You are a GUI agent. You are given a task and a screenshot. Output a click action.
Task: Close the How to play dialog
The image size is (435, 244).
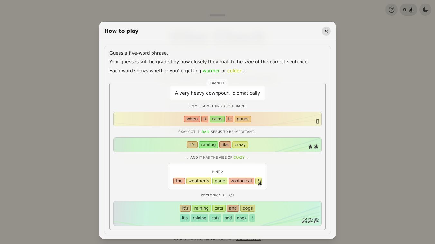click(326, 31)
